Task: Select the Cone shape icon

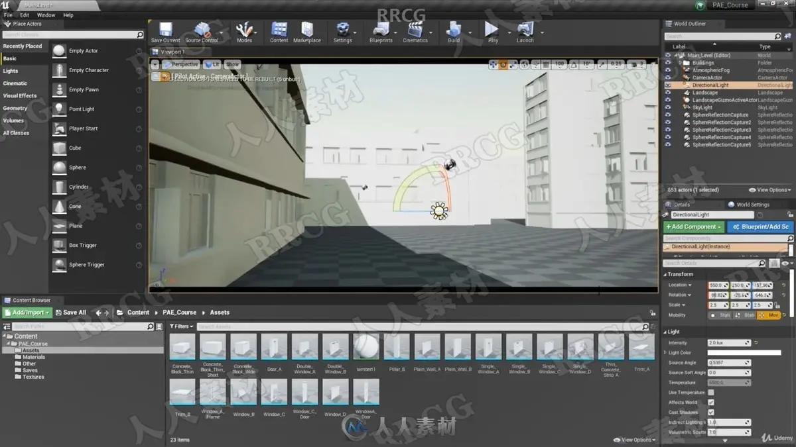Action: click(x=59, y=207)
